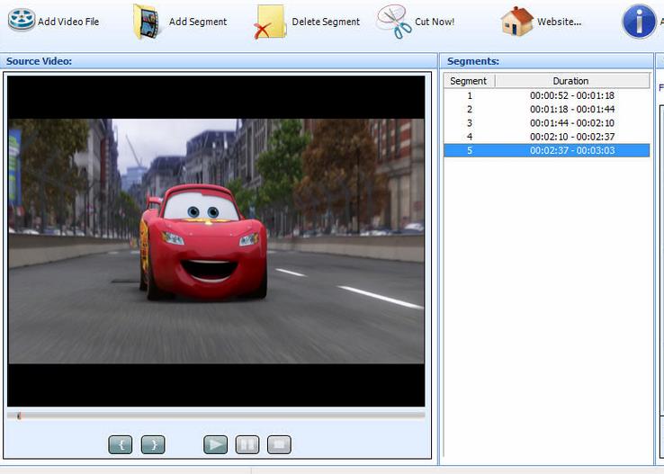Click the Segment column header
The image size is (664, 474).
[469, 81]
